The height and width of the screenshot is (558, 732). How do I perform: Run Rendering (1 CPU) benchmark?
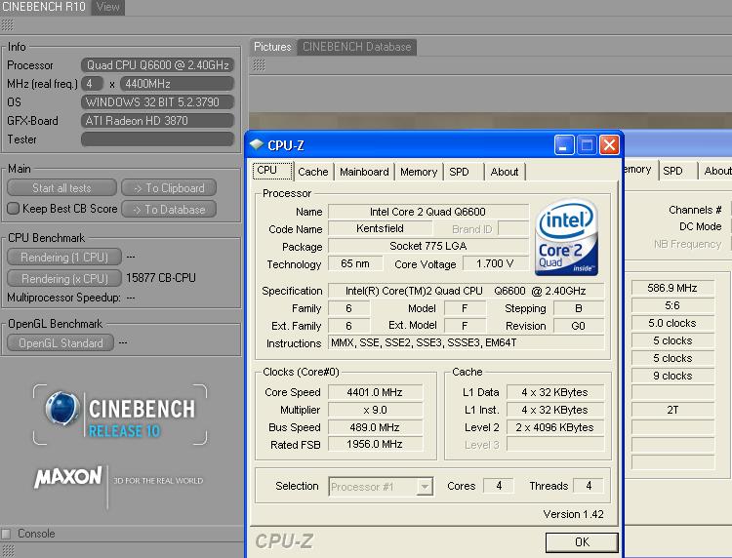(64, 258)
